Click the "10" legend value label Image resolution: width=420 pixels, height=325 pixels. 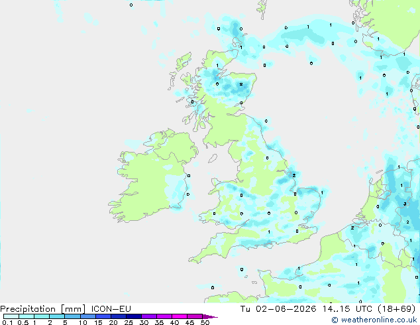83,322
